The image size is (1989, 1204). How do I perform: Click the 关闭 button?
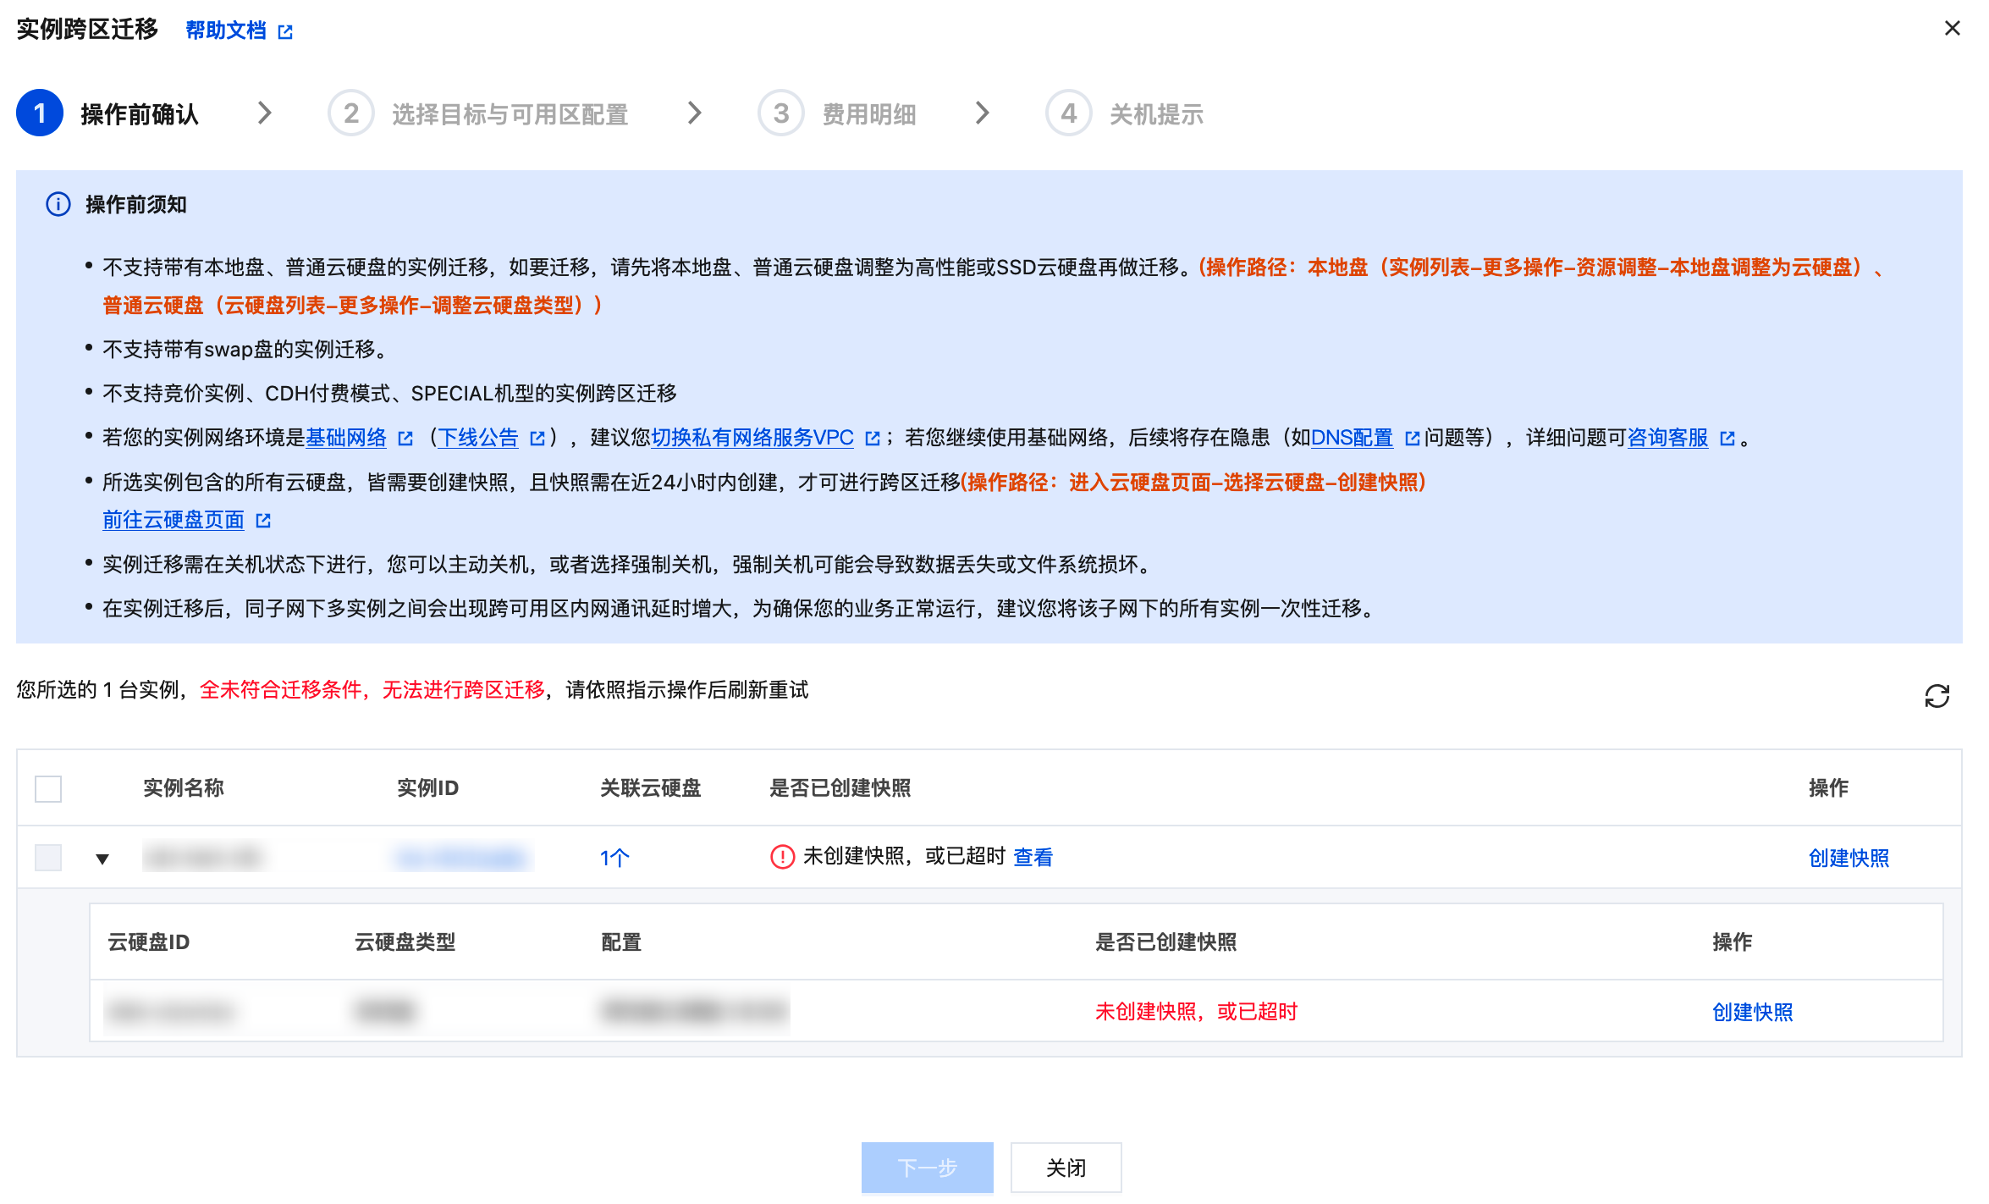click(1066, 1168)
